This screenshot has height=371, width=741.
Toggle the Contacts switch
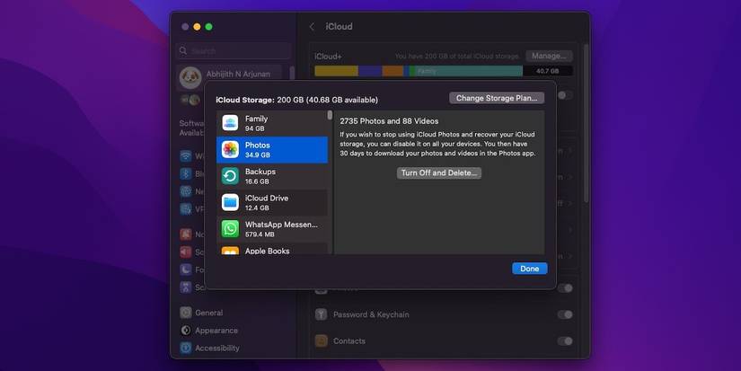coord(565,340)
